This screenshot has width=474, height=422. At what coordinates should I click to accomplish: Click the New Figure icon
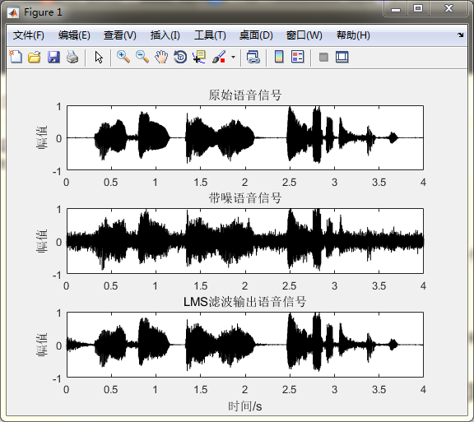point(16,57)
